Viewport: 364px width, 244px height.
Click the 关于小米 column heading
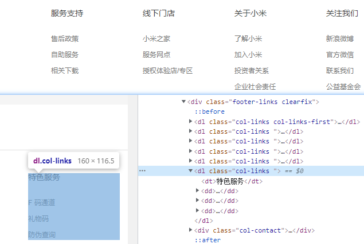tap(251, 13)
